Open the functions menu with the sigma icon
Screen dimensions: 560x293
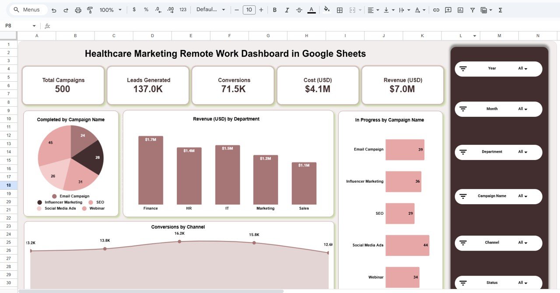(x=500, y=9)
